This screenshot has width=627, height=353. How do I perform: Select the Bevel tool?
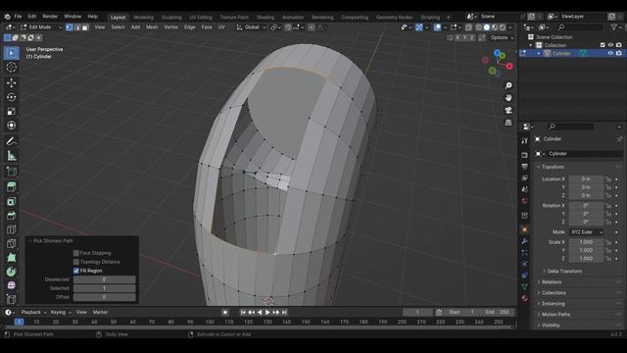[11, 216]
